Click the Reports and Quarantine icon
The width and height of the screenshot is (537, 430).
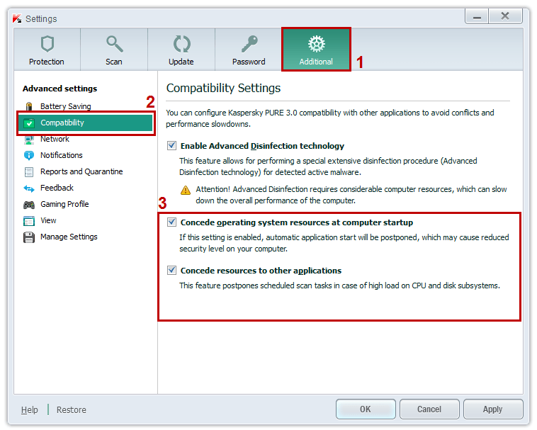[x=29, y=172]
